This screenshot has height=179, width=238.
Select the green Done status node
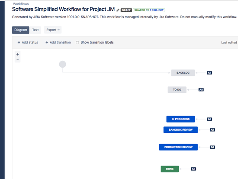point(170,169)
